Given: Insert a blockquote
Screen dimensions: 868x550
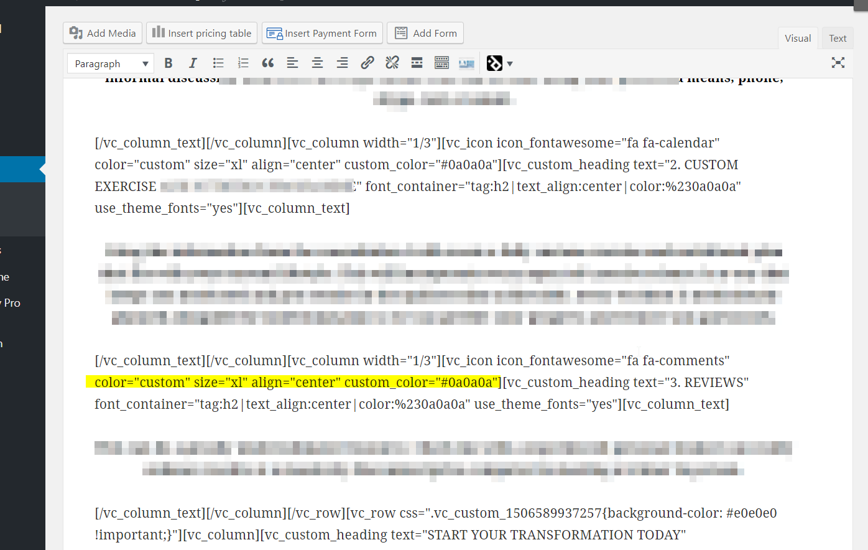Looking at the screenshot, I should 268,63.
